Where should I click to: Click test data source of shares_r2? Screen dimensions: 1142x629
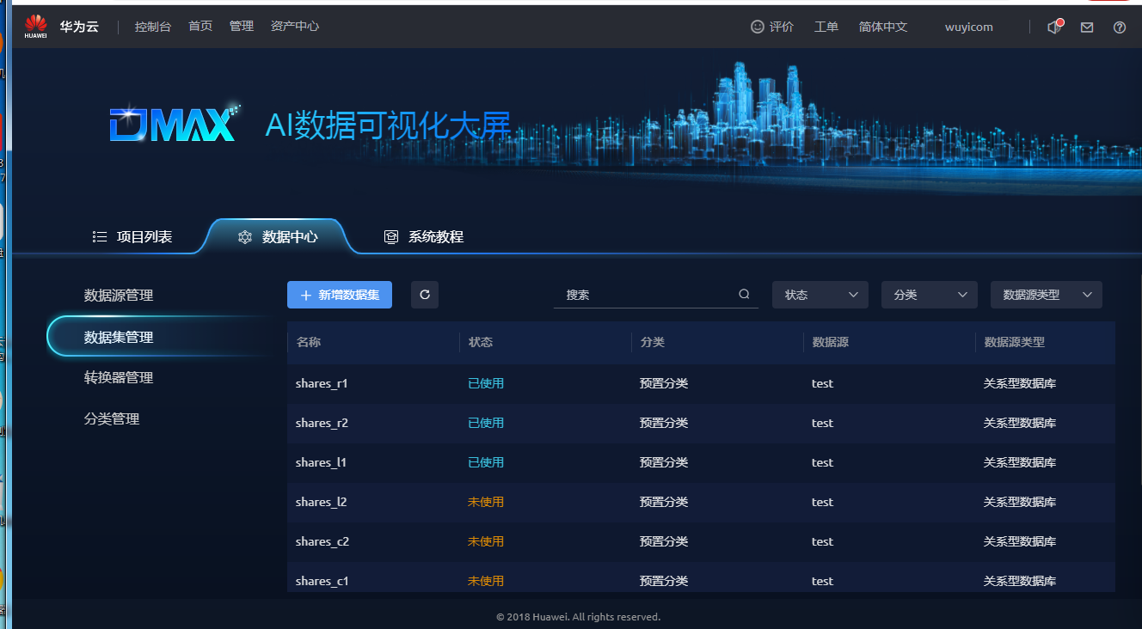pos(822,423)
